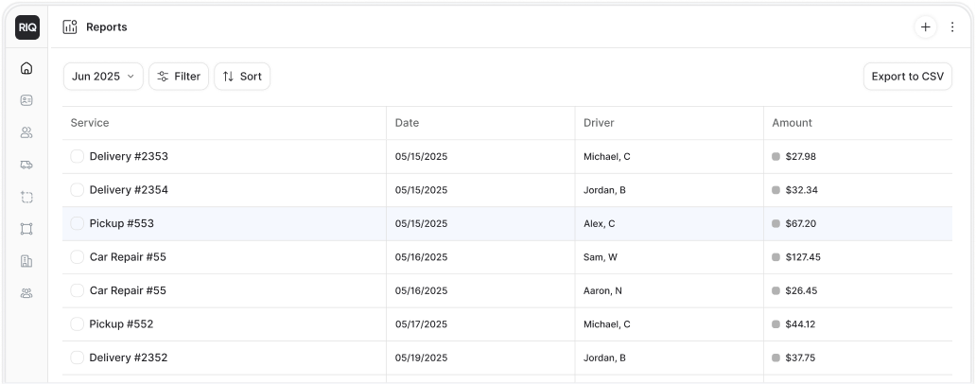
Task: Select the Delivery #2353 row checkbox
Action: click(x=78, y=156)
